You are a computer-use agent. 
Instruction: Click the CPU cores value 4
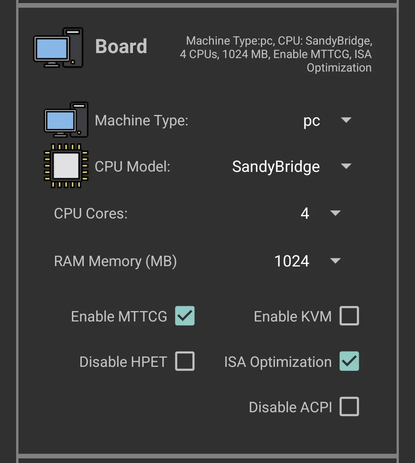pos(305,213)
